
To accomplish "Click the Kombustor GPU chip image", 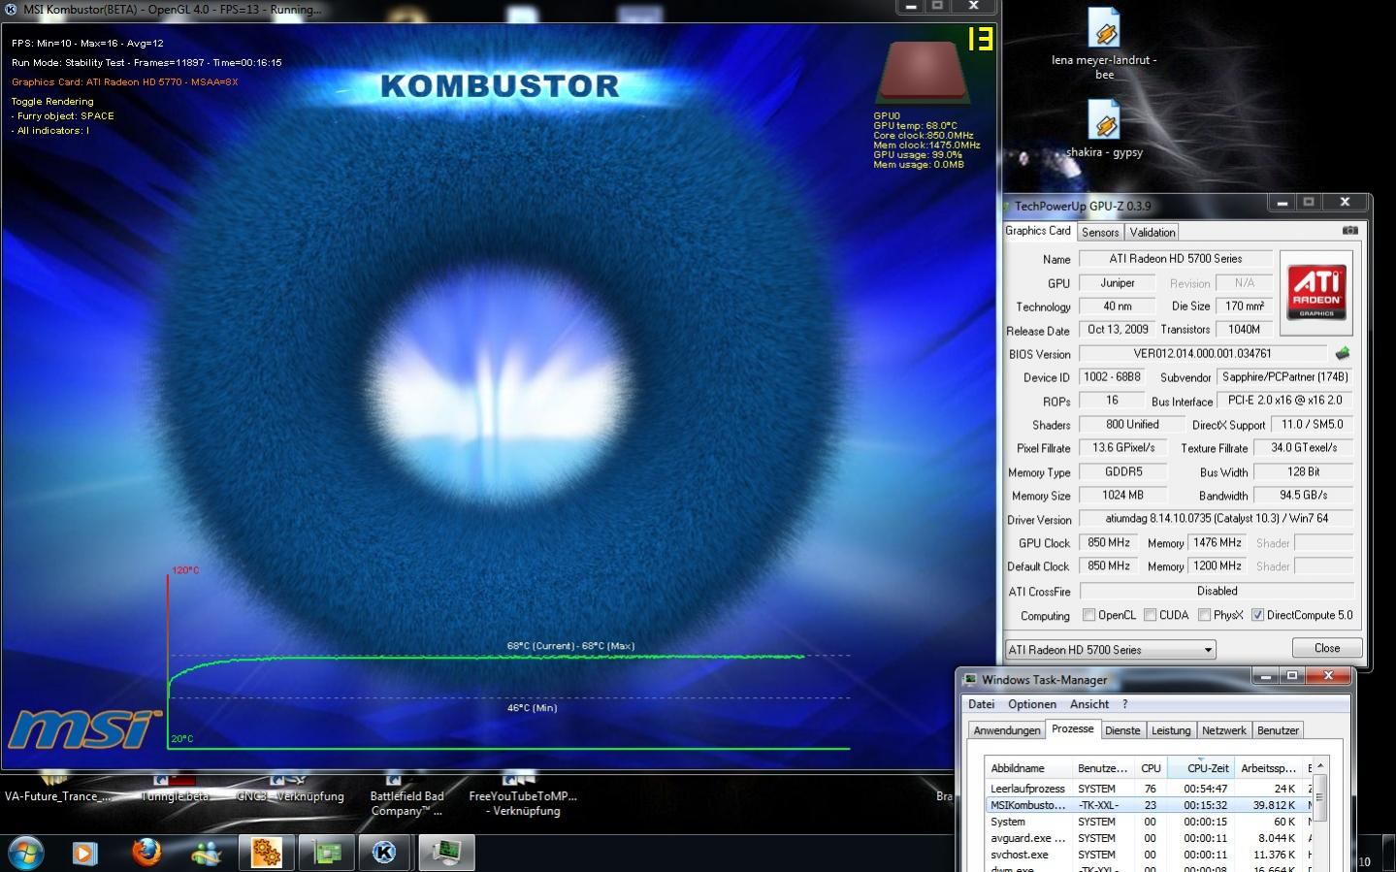I will pyautogui.click(x=923, y=73).
